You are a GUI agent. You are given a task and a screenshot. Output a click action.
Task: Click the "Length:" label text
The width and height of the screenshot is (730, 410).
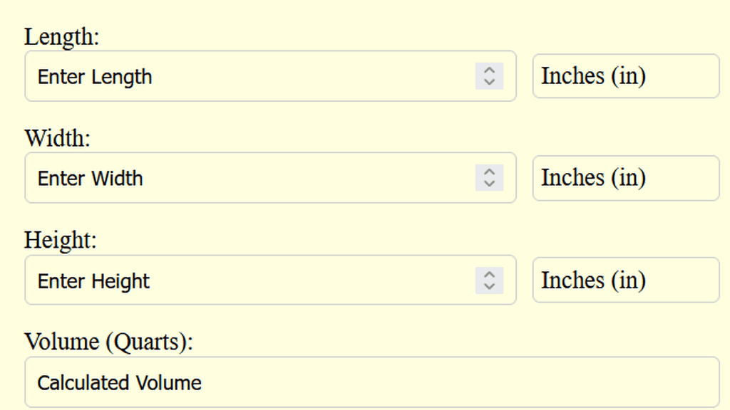click(x=62, y=36)
